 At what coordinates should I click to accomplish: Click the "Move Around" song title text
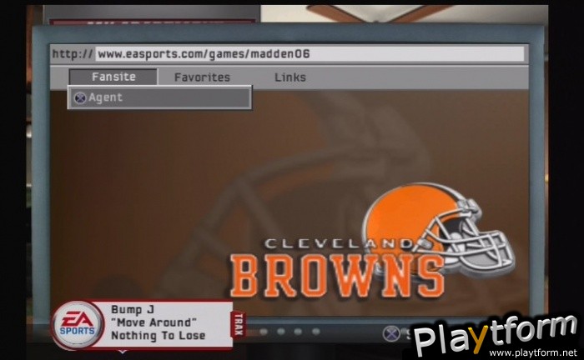pyautogui.click(x=154, y=322)
